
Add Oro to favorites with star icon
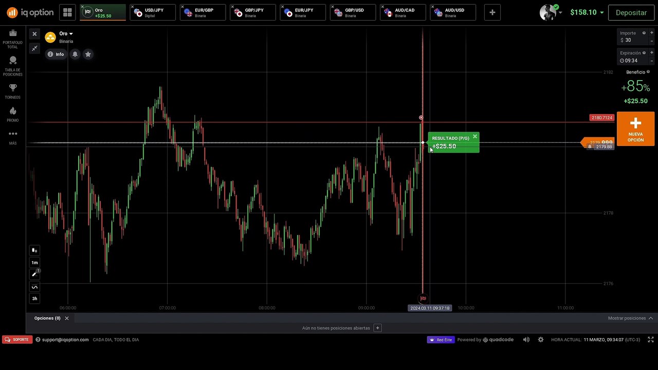(x=88, y=54)
